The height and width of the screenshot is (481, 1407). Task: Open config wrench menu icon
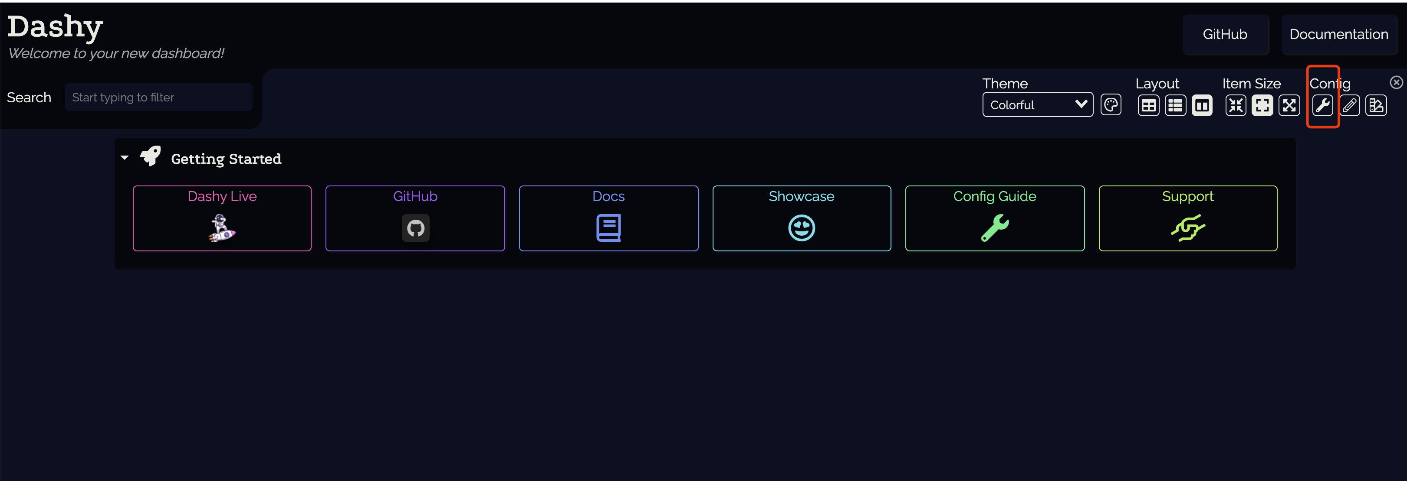[x=1322, y=105]
